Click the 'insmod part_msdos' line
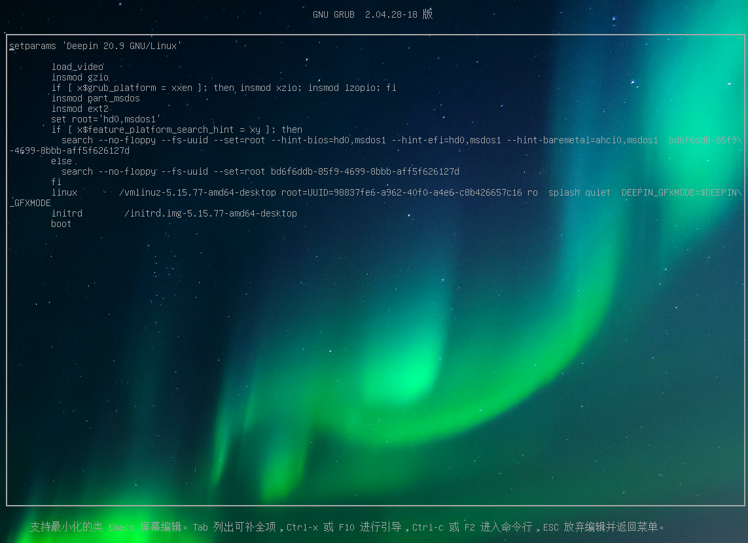748x543 pixels. click(96, 99)
